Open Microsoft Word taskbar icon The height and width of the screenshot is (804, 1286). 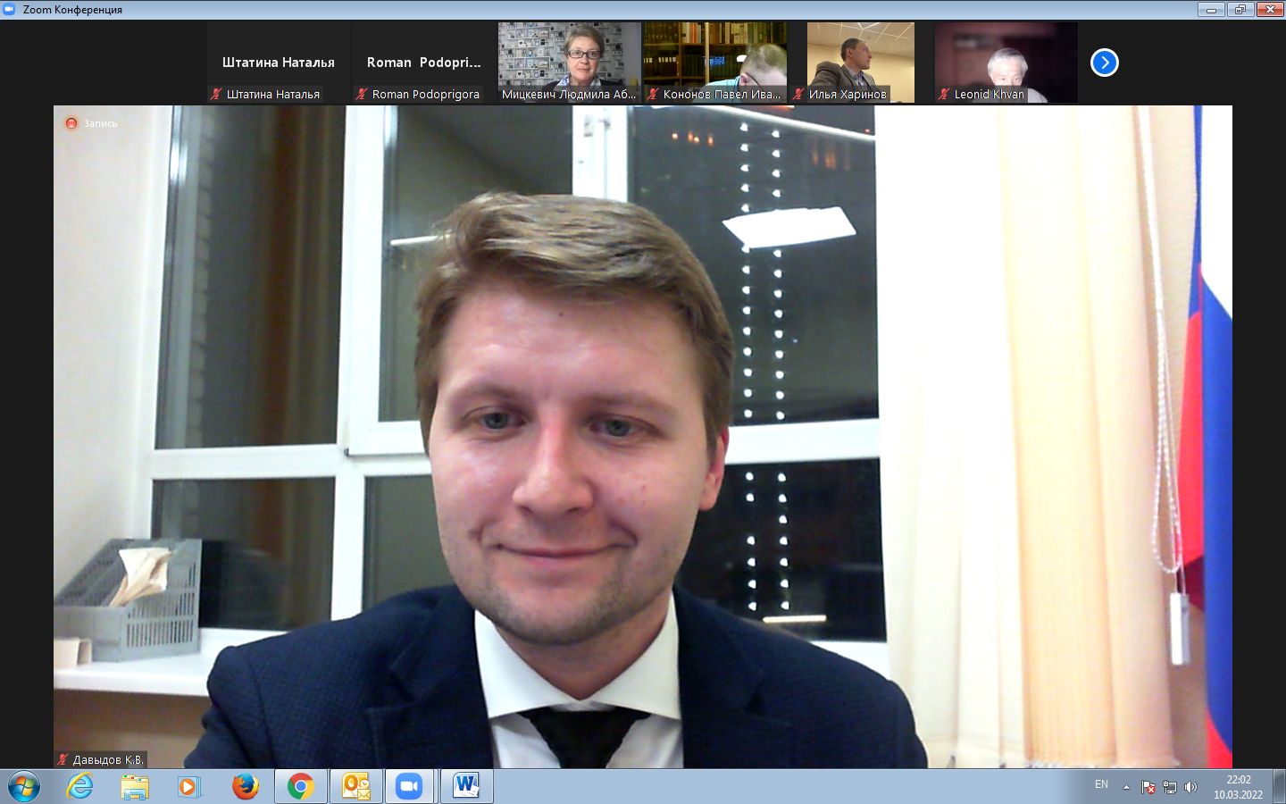(466, 786)
